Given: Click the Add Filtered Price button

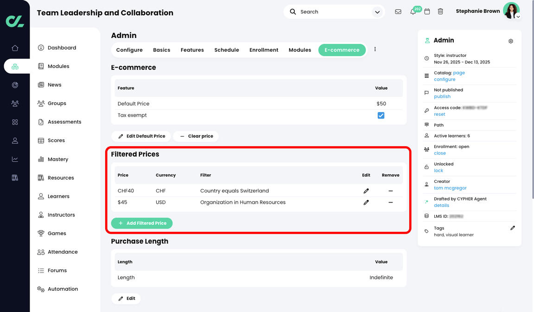Looking at the screenshot, I should [x=141, y=223].
